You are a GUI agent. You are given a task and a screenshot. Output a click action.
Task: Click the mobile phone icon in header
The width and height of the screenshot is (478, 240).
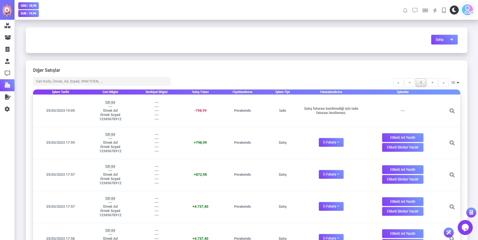point(444,10)
